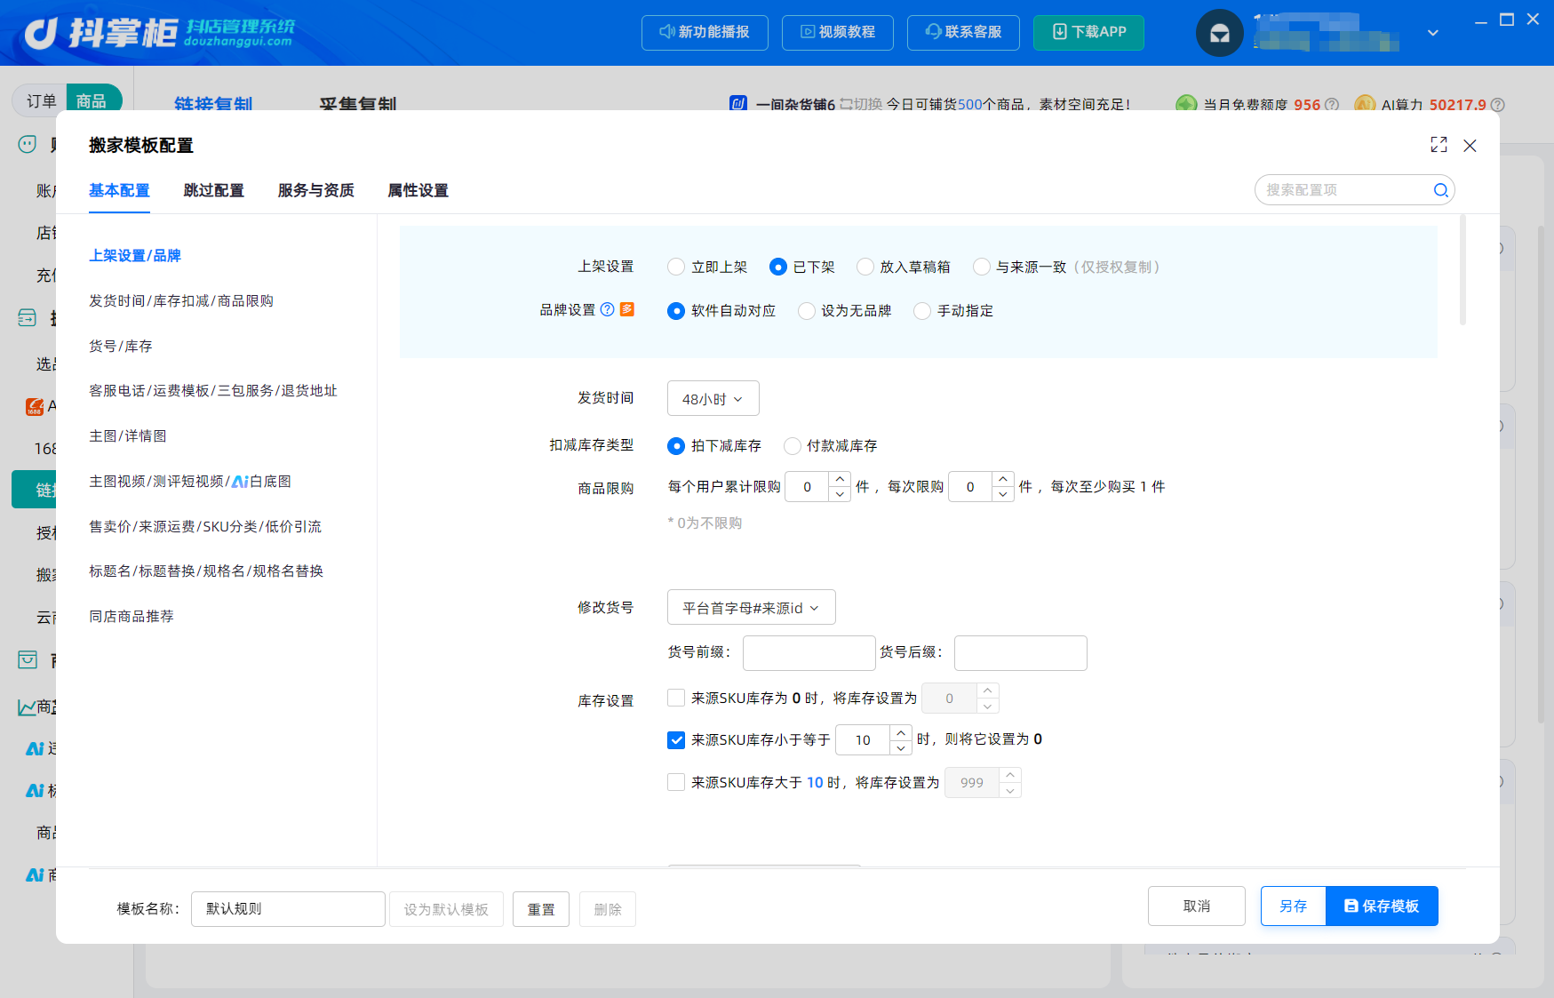The height and width of the screenshot is (998, 1554).
Task: Click 联系客服 customer service button
Action: coord(963,33)
